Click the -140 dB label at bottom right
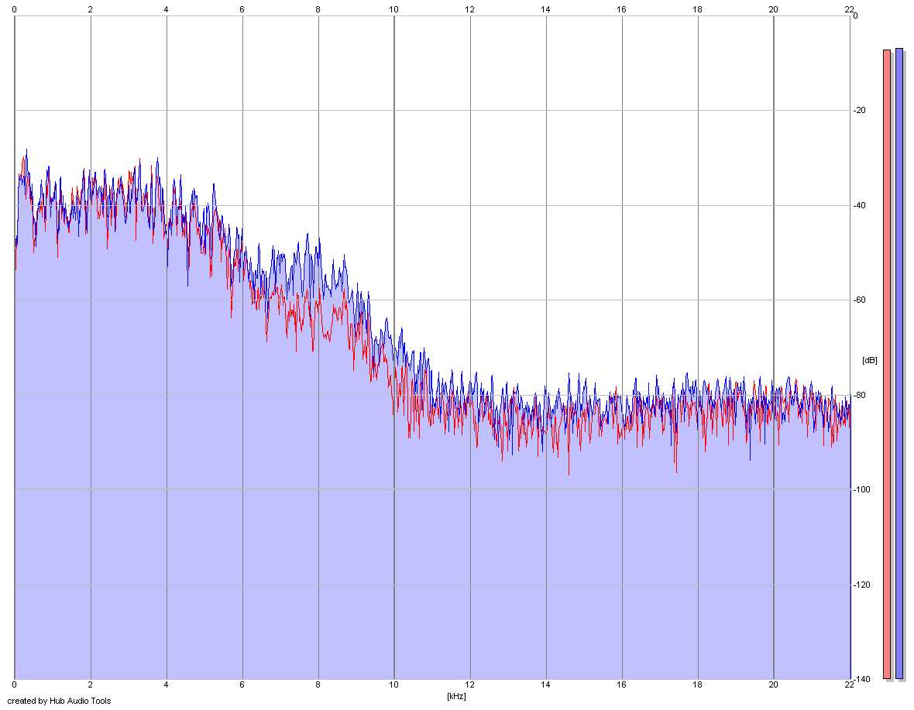This screenshot has height=710, width=914. [x=861, y=679]
